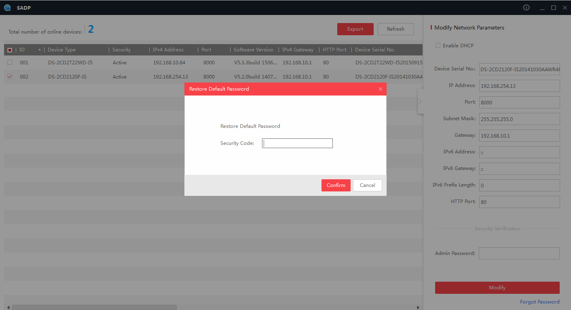Click the Admin Password field under Security Verification
This screenshot has height=310, width=571.
519,253
